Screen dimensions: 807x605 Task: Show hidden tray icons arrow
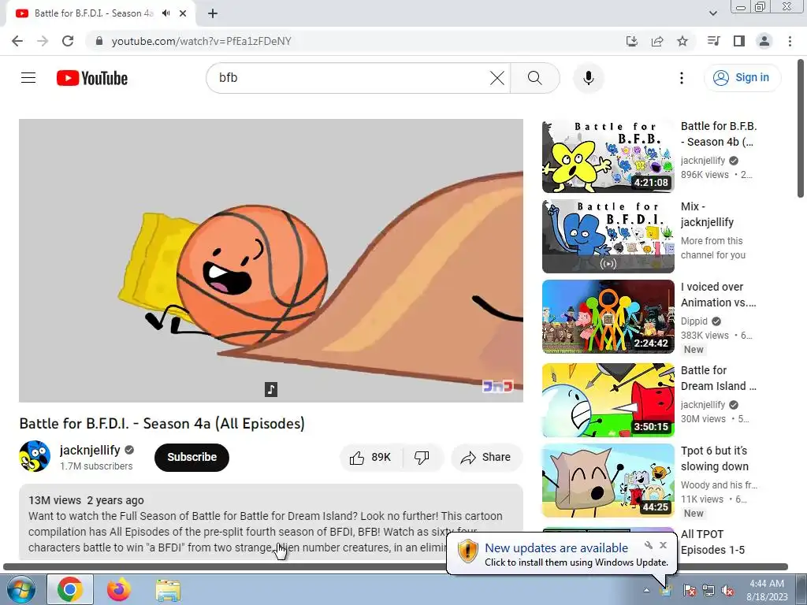646,590
